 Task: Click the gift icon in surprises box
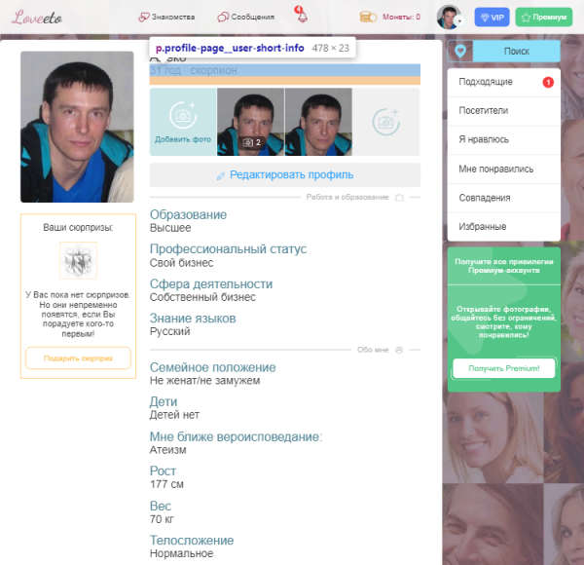coord(78,261)
